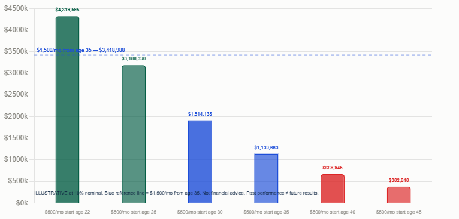Click the ILLUSTRATIVE at 10% nominal disclaimer

click(x=177, y=193)
